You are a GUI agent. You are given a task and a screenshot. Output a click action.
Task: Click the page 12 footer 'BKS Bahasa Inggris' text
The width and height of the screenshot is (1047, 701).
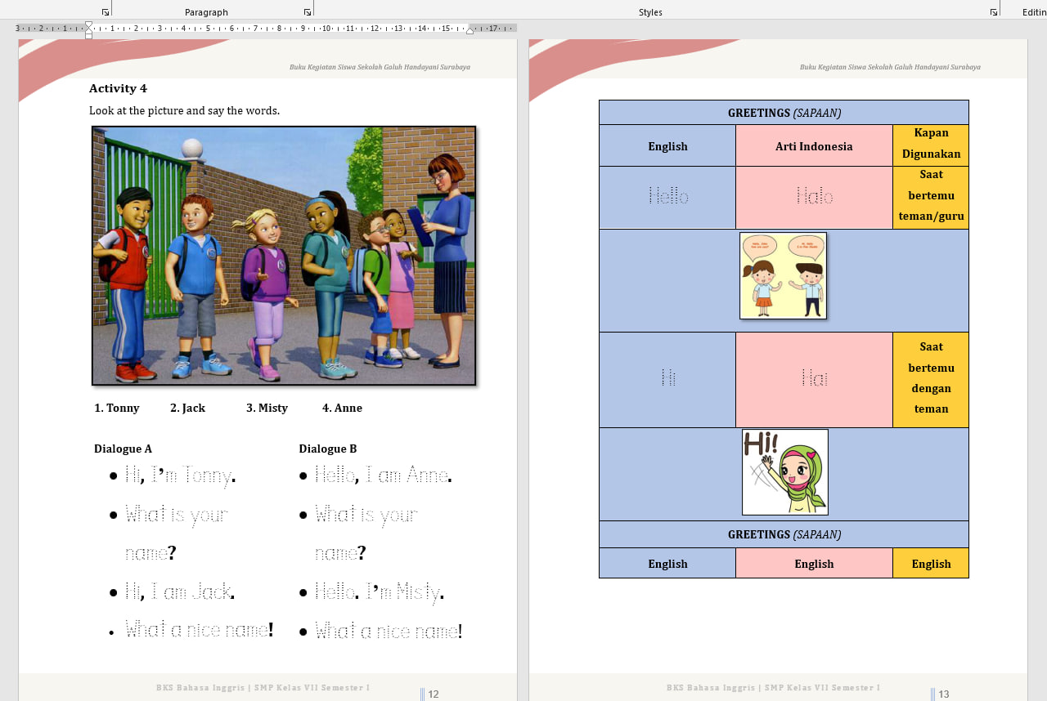pyautogui.click(x=263, y=687)
